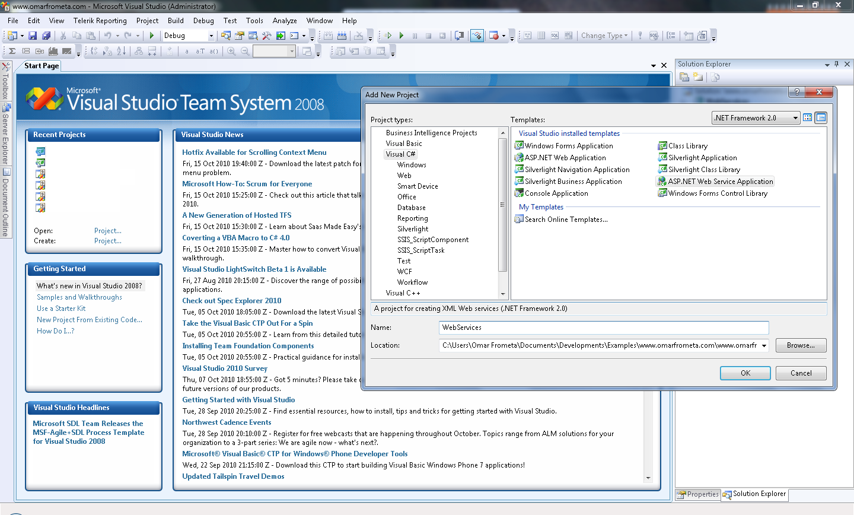This screenshot has width=854, height=515.
Task: Click the Open Project... link
Action: pos(108,231)
